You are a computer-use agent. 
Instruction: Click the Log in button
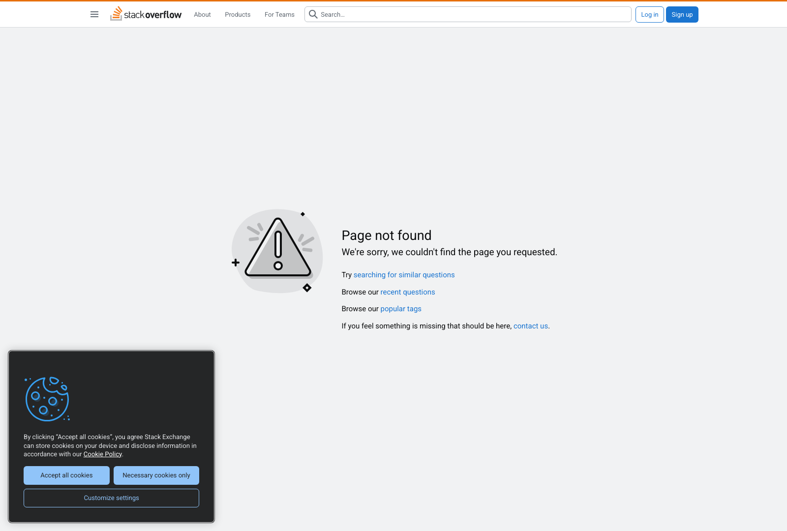pyautogui.click(x=649, y=14)
